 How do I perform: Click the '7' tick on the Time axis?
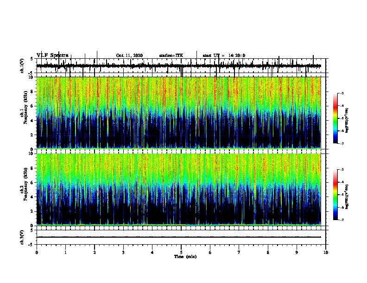[239, 252]
